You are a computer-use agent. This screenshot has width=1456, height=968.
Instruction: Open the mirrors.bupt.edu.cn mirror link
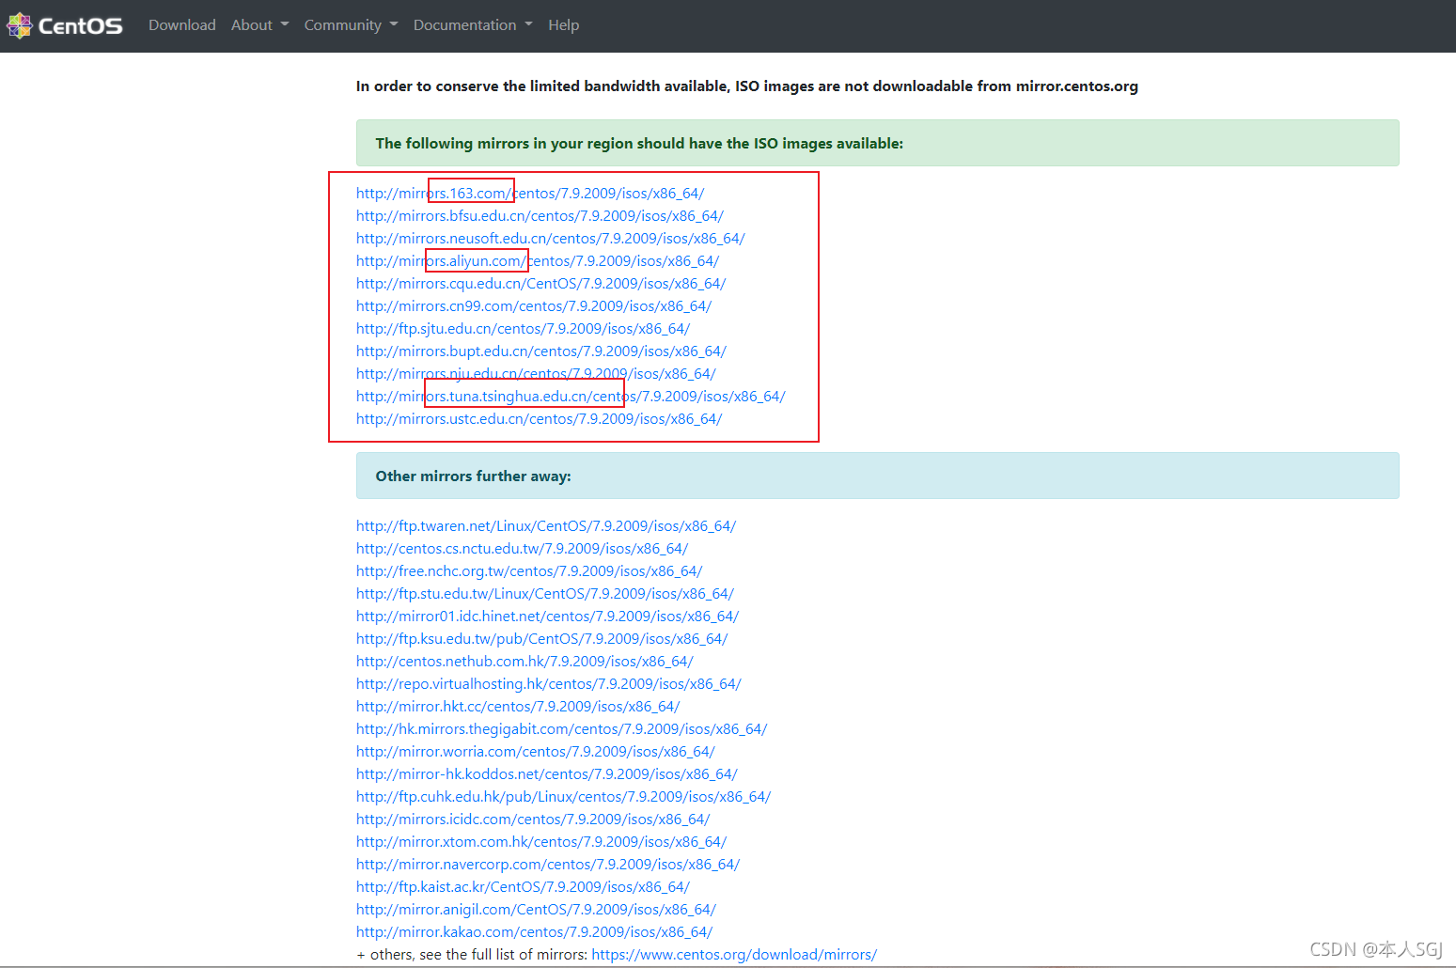pyautogui.click(x=541, y=351)
